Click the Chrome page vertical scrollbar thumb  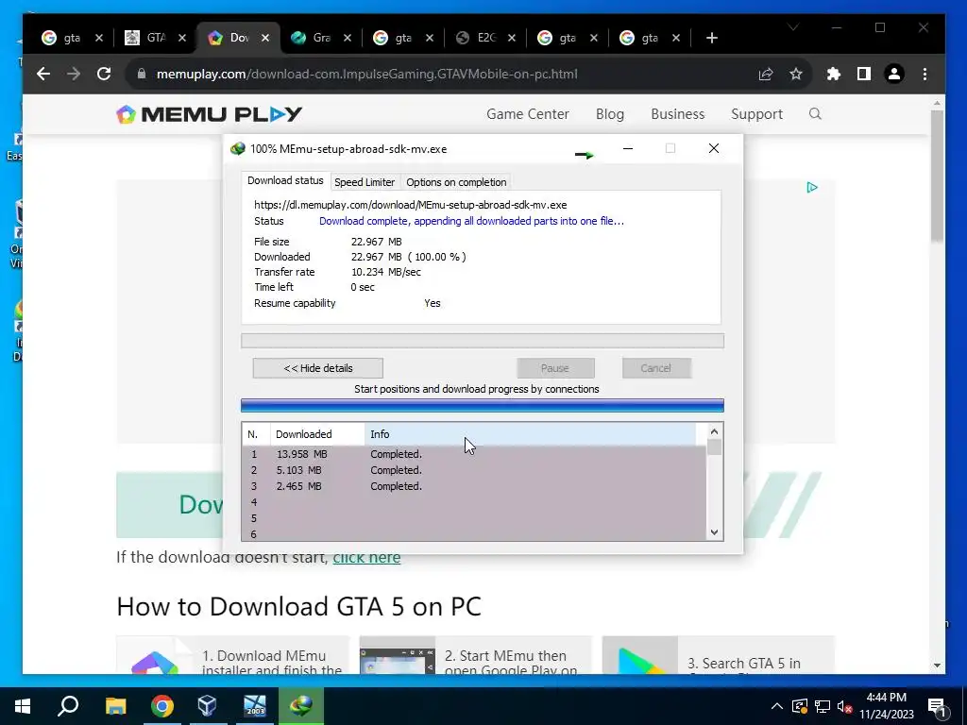click(938, 176)
